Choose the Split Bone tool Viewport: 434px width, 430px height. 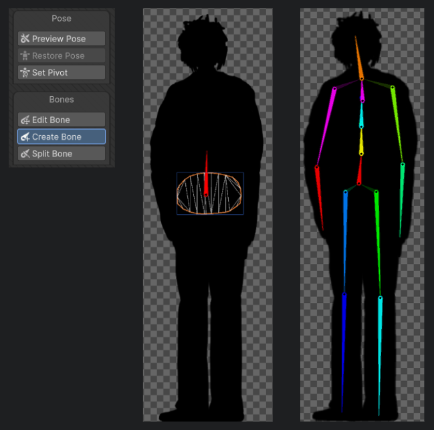point(62,154)
